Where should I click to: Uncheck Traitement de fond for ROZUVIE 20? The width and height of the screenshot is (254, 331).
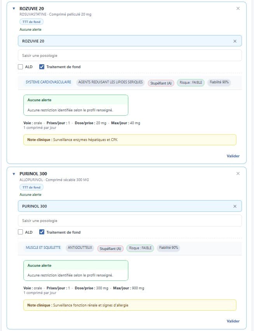pos(42,67)
